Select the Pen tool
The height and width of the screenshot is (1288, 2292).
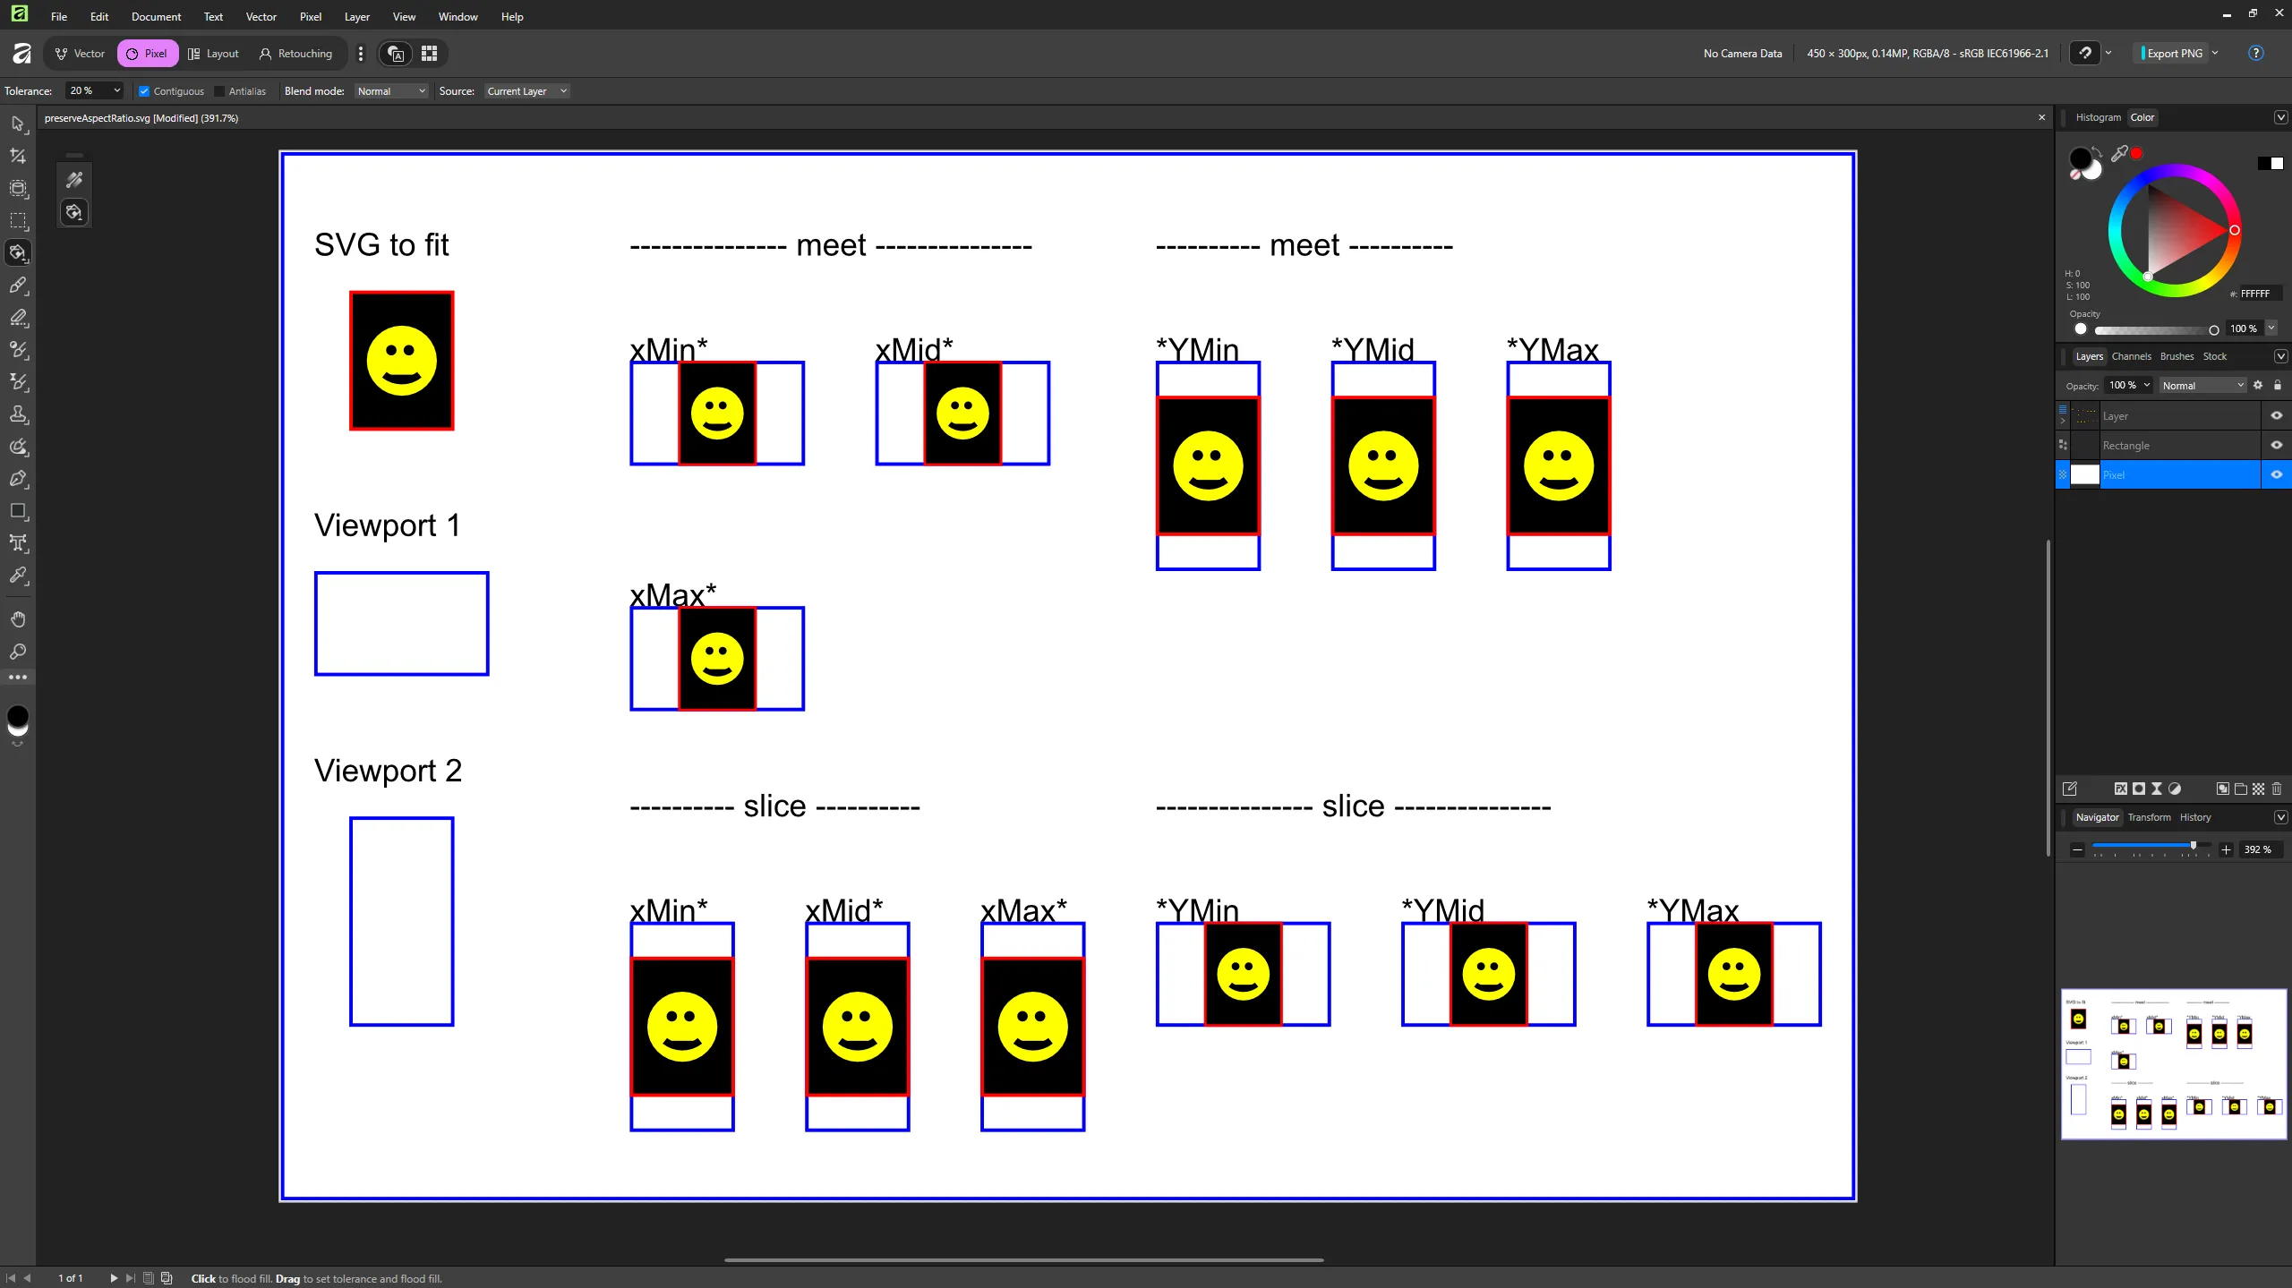point(18,479)
